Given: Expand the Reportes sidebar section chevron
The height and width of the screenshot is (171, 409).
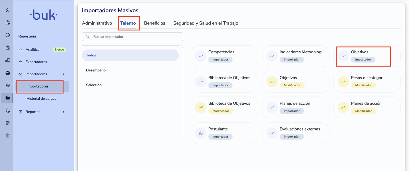Looking at the screenshot, I should (x=64, y=112).
